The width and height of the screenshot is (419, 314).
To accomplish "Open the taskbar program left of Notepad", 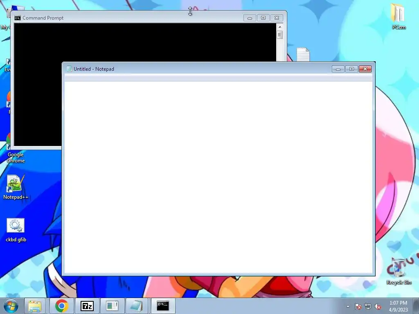I will [x=112, y=306].
